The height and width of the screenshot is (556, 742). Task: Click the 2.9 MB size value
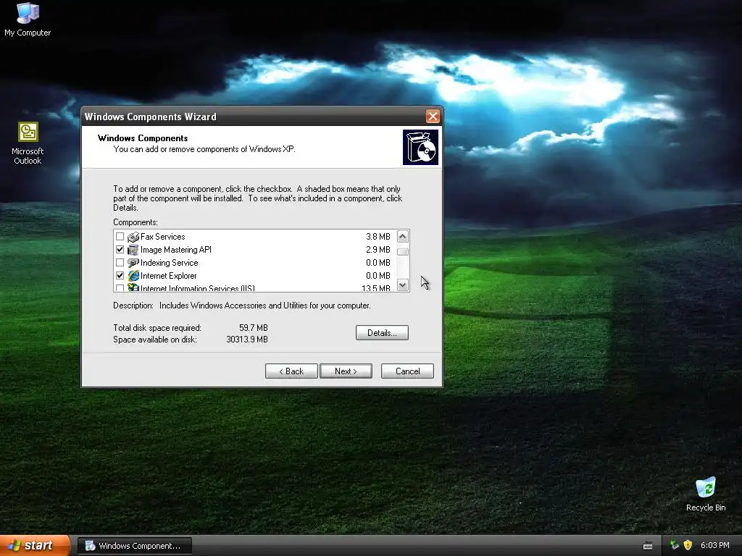coord(378,250)
